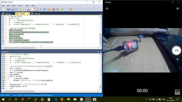Open the View menu
The height and width of the screenshot is (102, 182).
pos(14,6)
